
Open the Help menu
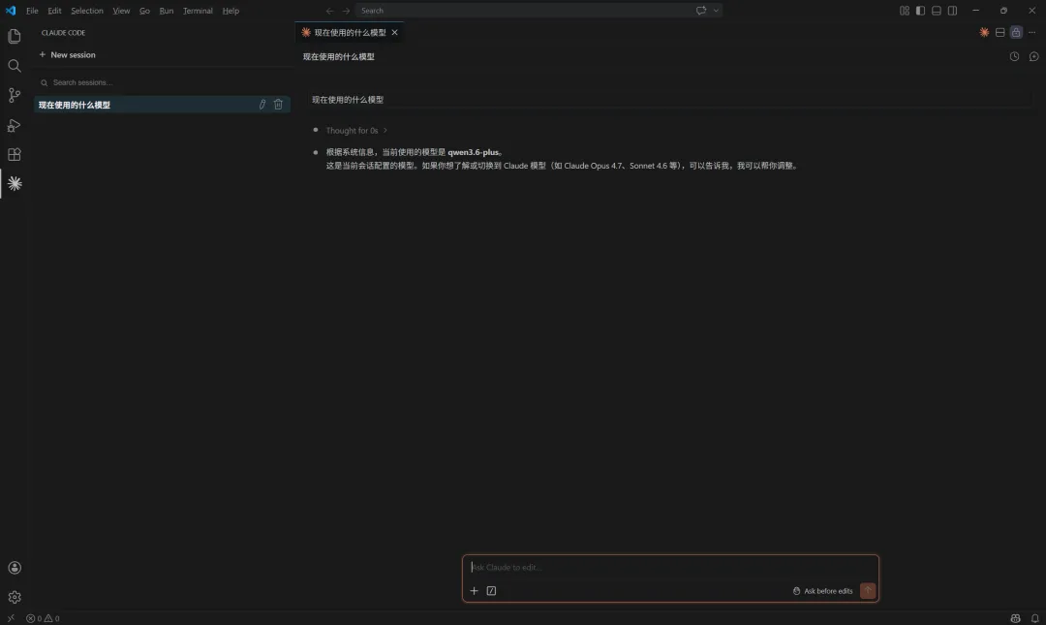(231, 11)
